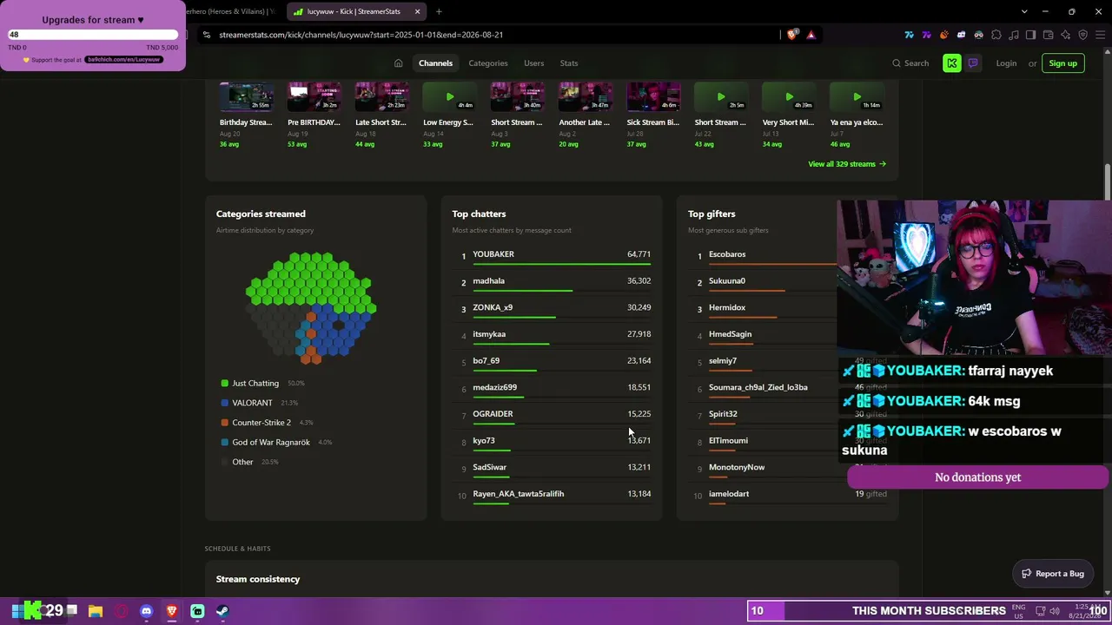
Task: Select the Counter-Strike 2 legend entry
Action: pos(267,423)
